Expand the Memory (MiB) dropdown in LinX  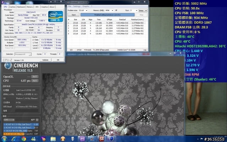(112, 10)
